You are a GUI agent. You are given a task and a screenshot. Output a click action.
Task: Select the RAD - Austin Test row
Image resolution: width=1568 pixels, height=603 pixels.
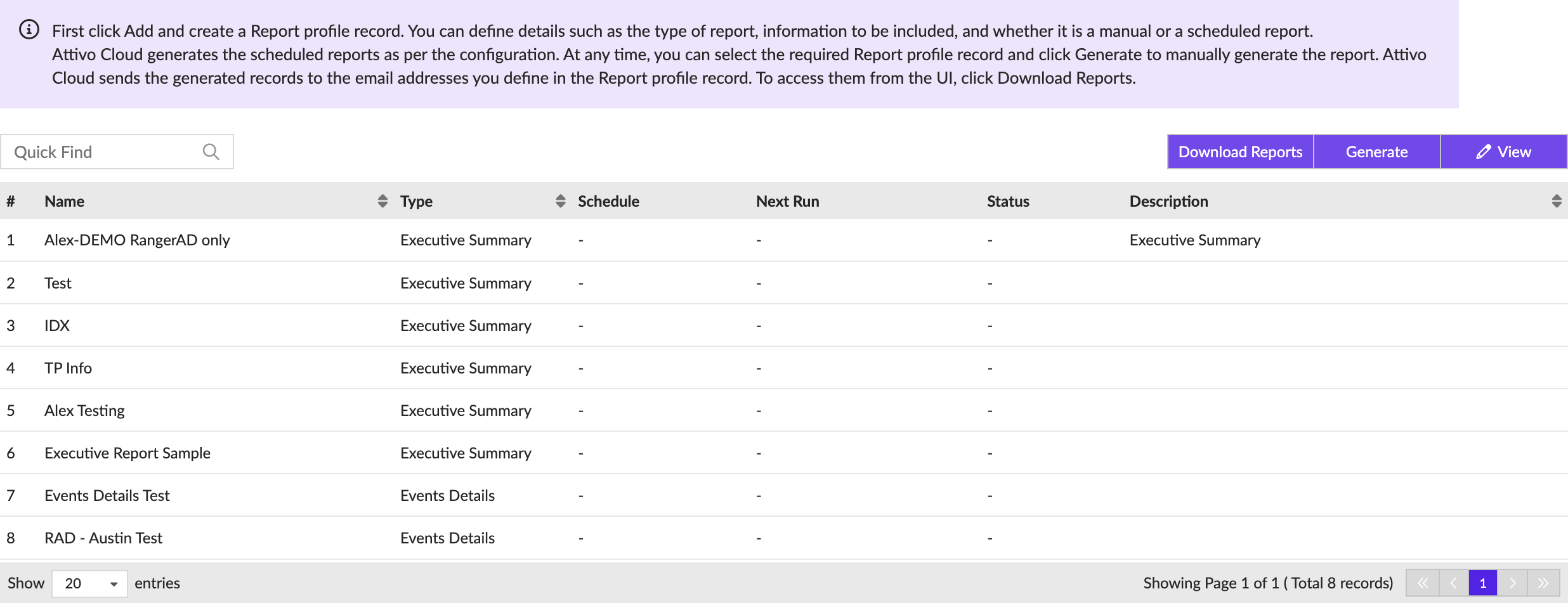pos(103,538)
